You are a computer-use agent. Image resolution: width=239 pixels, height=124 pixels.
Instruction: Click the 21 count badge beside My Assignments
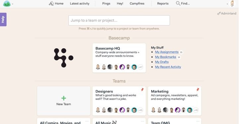[181, 52]
